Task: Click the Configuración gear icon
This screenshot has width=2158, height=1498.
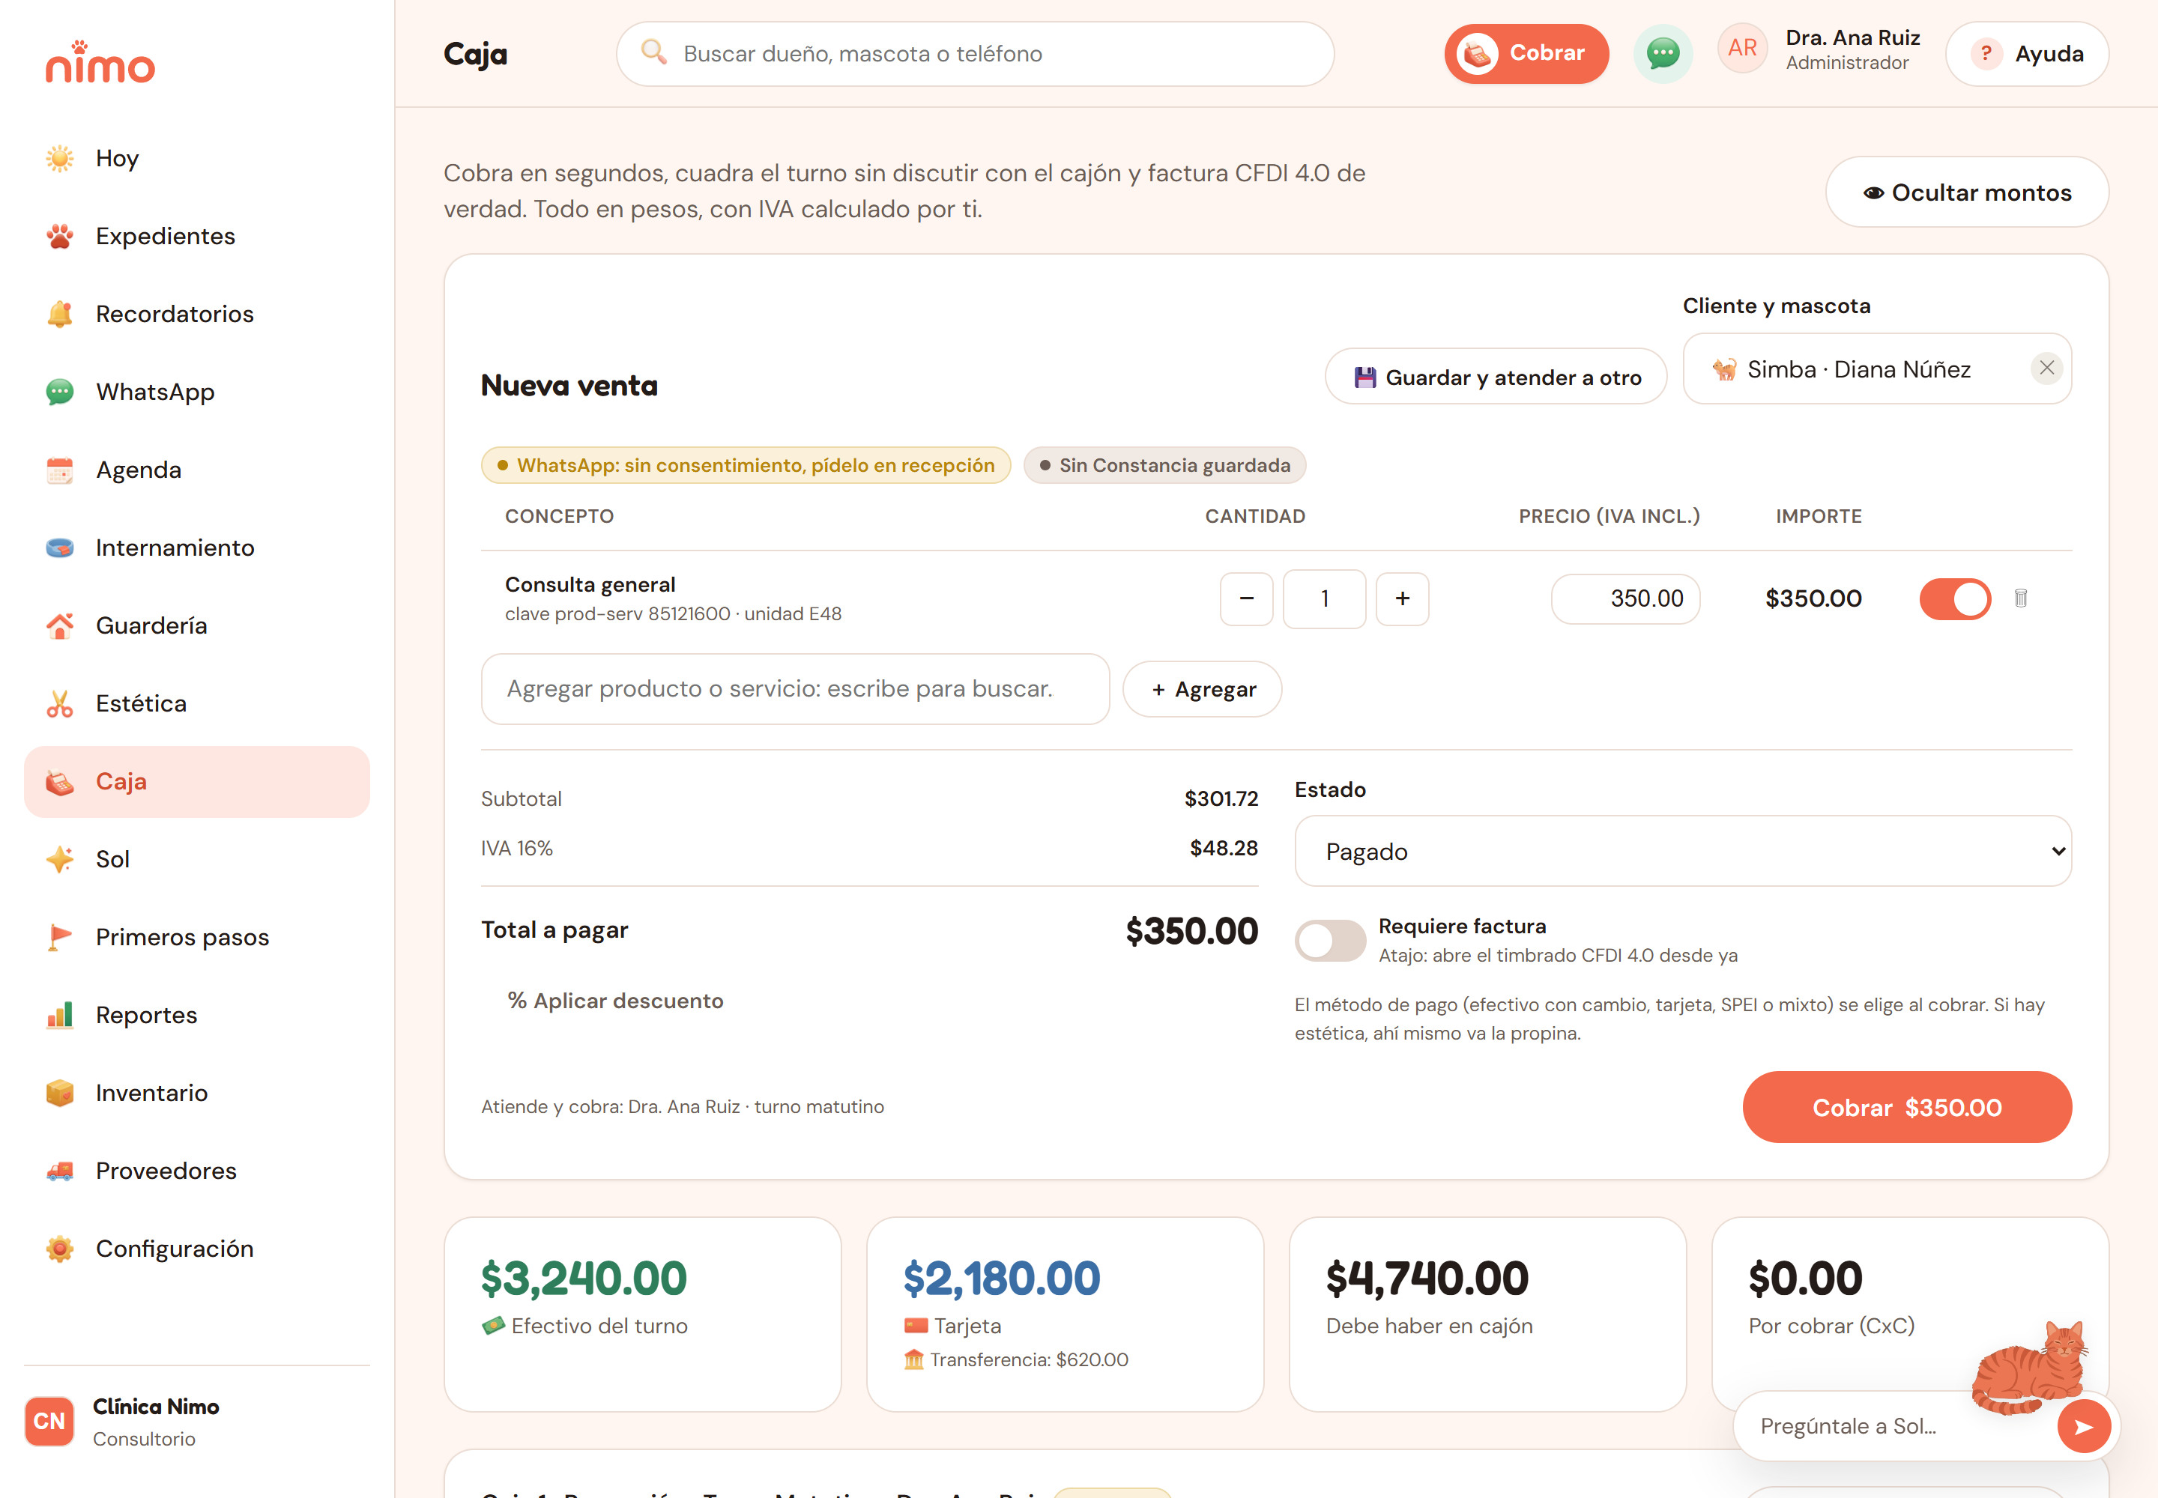Action: 60,1249
